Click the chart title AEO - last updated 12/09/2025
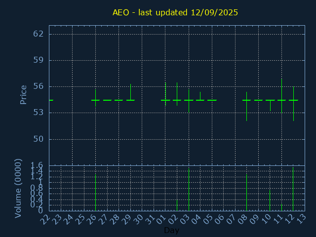 coord(175,12)
